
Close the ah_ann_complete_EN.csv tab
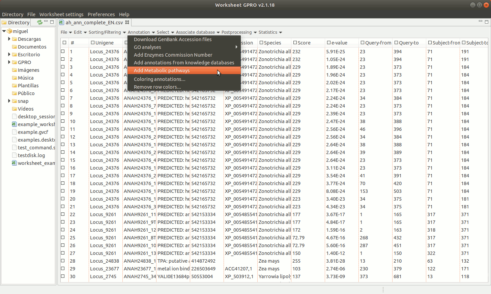[127, 22]
